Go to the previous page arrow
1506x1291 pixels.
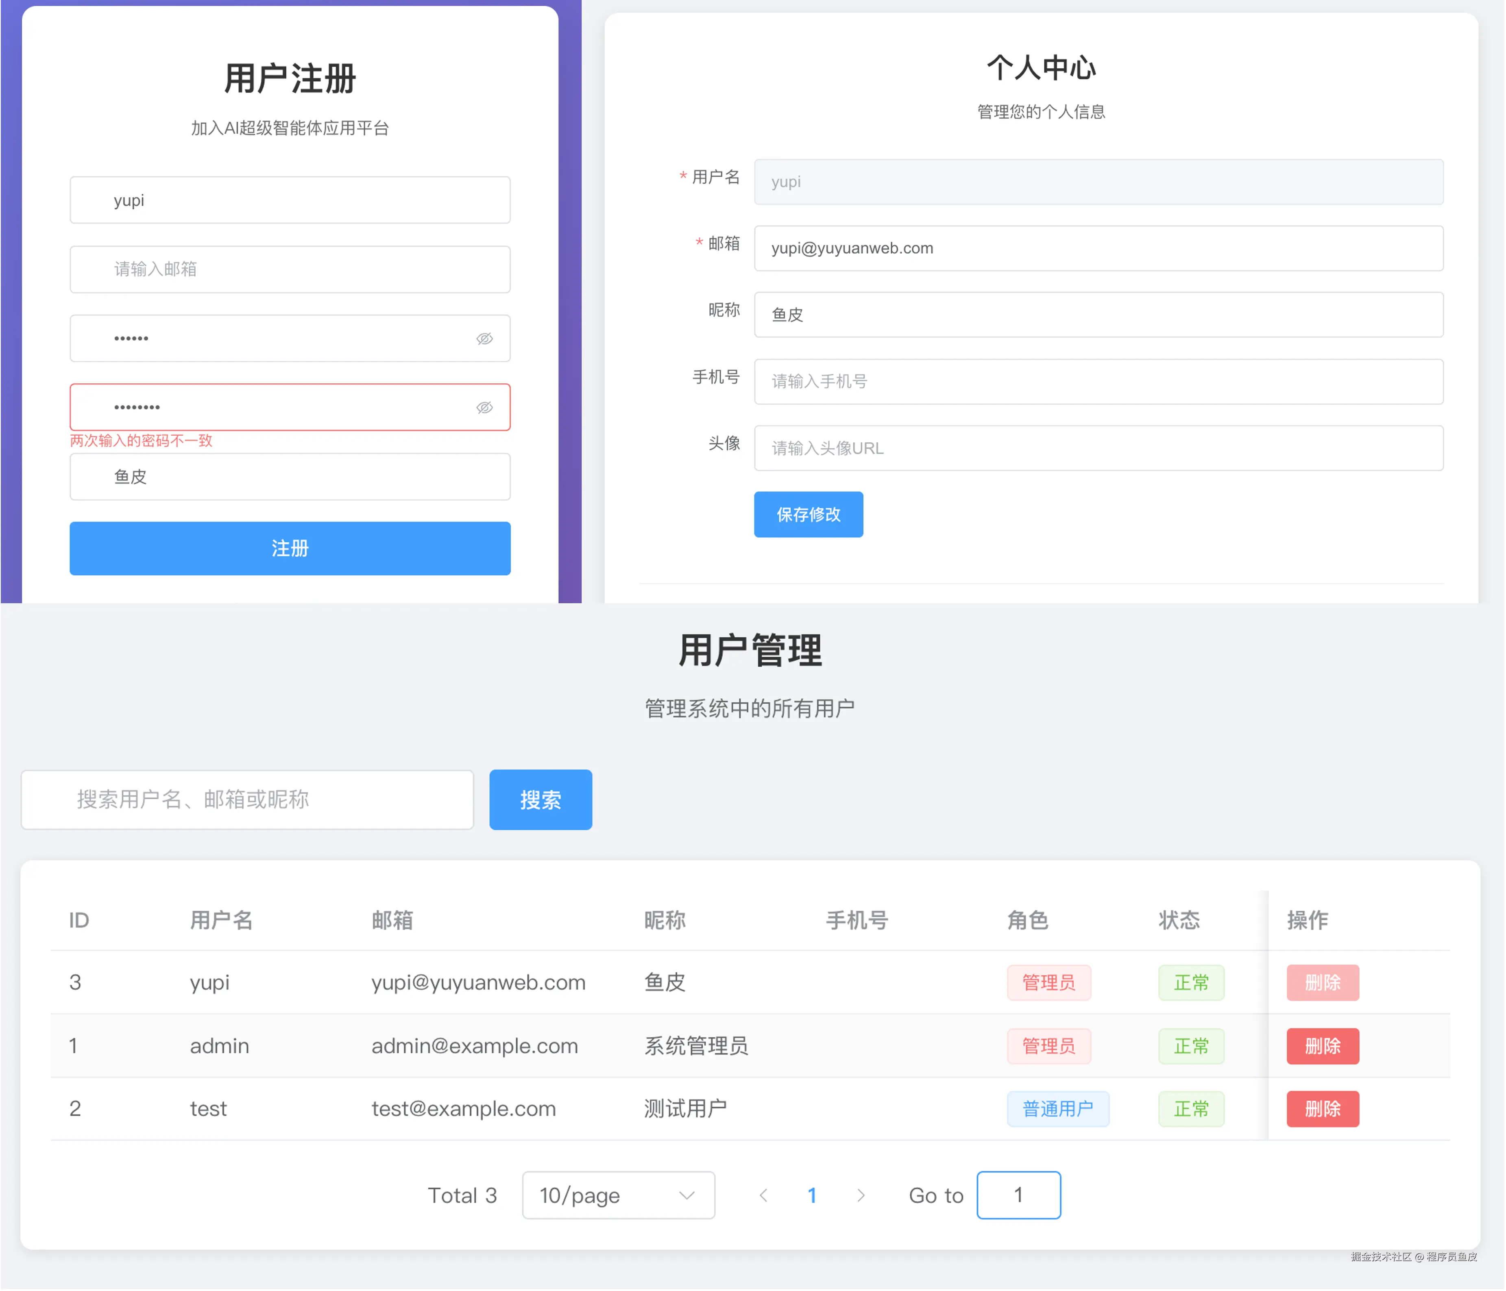763,1195
